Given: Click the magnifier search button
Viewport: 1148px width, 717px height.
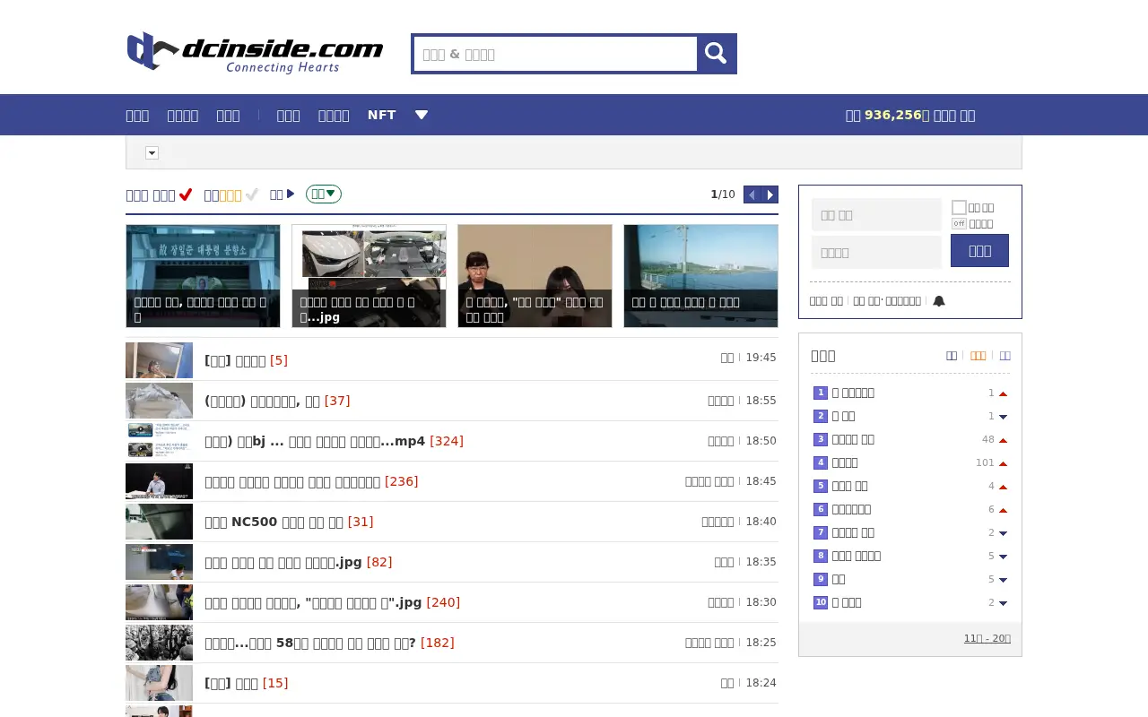Looking at the screenshot, I should tap(716, 54).
